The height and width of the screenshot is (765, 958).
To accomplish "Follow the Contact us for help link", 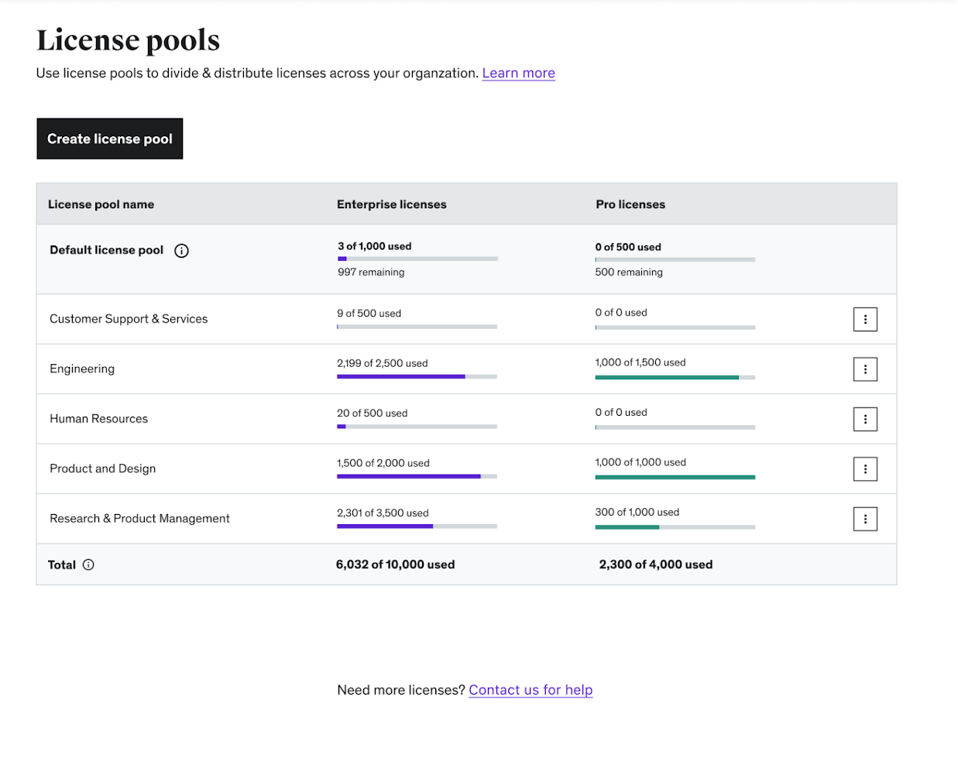I will (531, 690).
